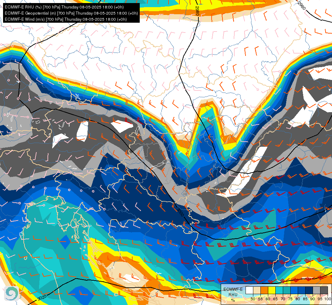Image resolution: width=332 pixels, height=305 pixels.
Task: Pick the teal 70-75 legend swatch
Action: coord(287,290)
